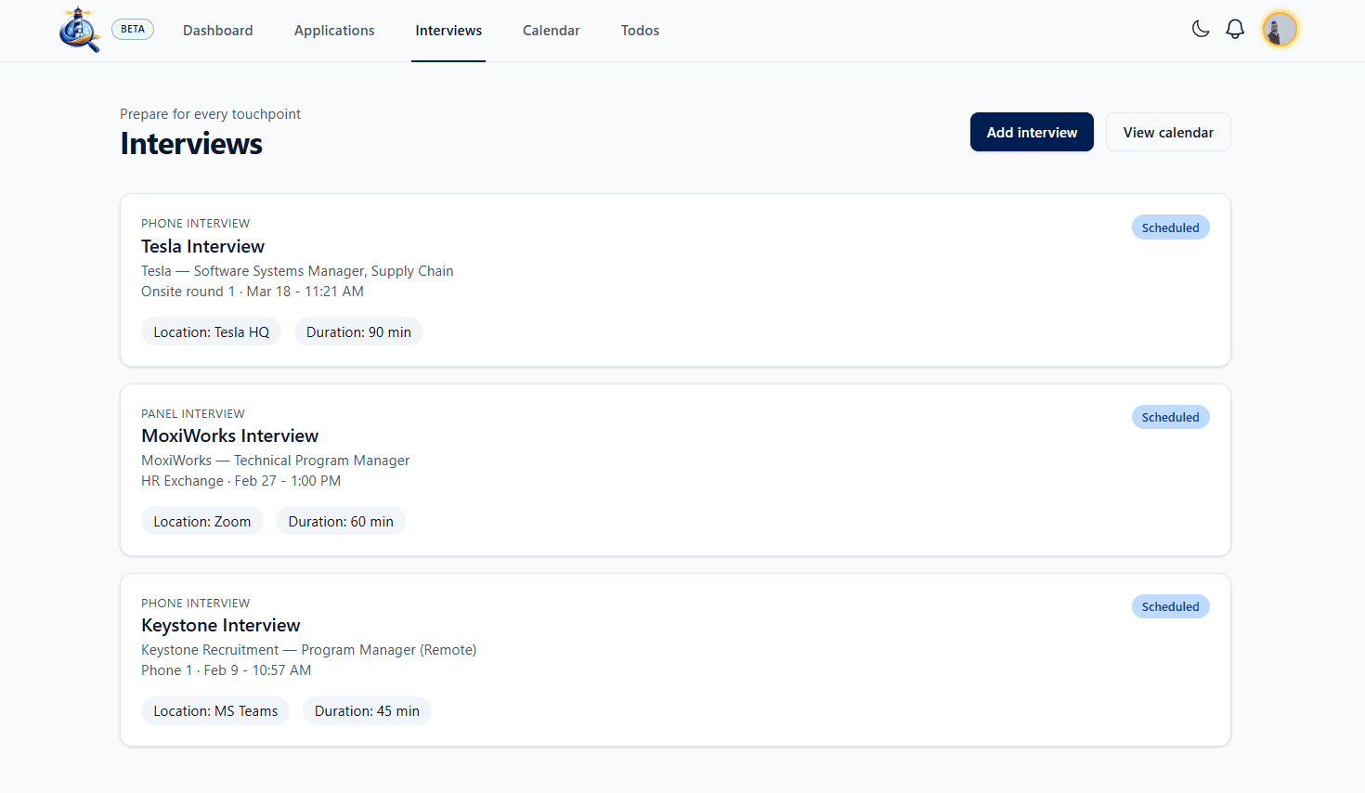Viewport: 1365px width, 793px height.
Task: Click Phone 1 · Feb 9 text
Action: [x=226, y=670]
